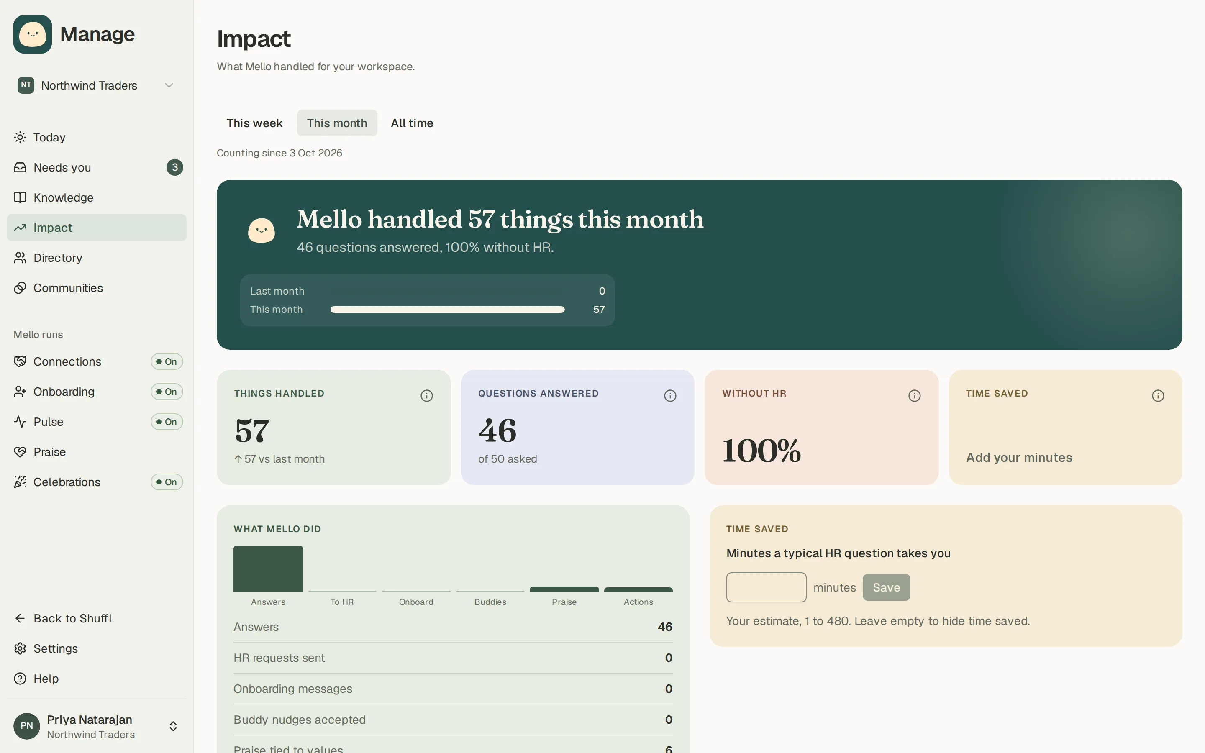Show info for Without HR card

[x=914, y=396]
